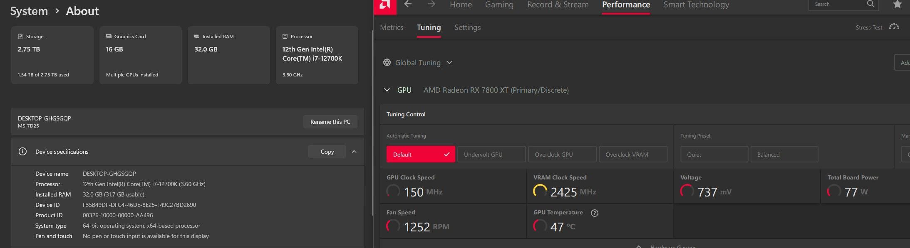Click the Processor card icon
This screenshot has height=248, width=910.
(x=285, y=36)
